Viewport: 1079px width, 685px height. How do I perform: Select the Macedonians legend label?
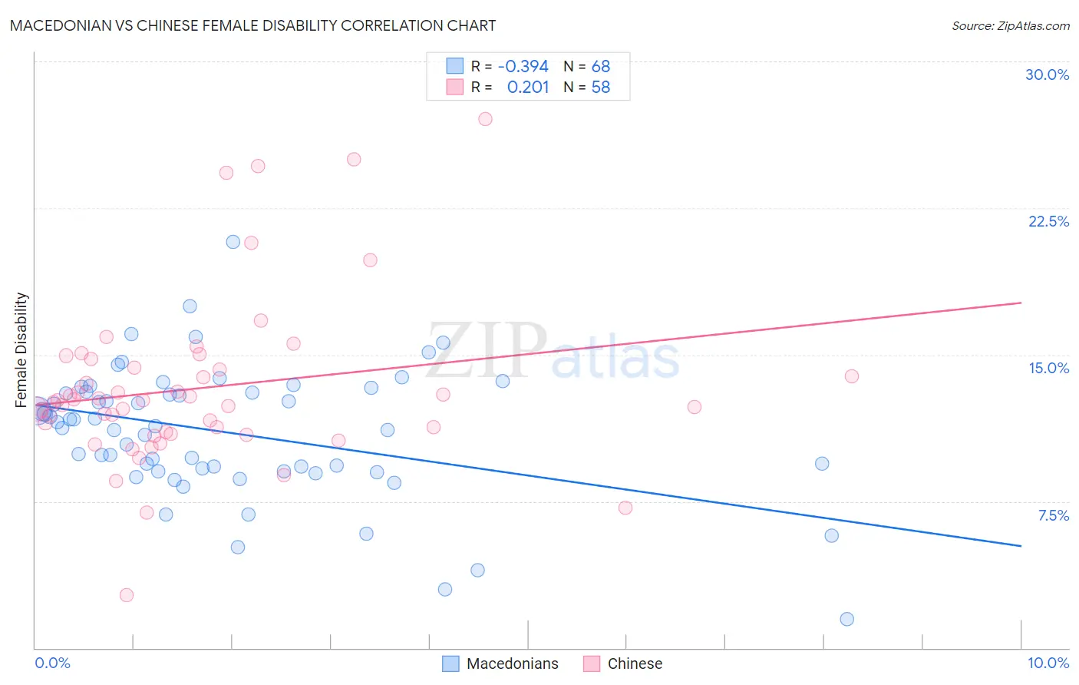point(513,663)
